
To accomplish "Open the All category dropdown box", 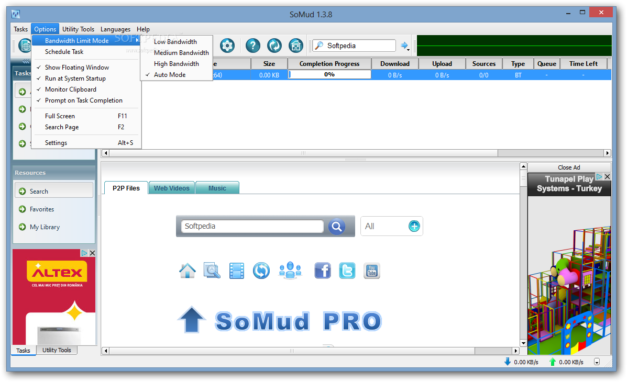I will [x=391, y=226].
